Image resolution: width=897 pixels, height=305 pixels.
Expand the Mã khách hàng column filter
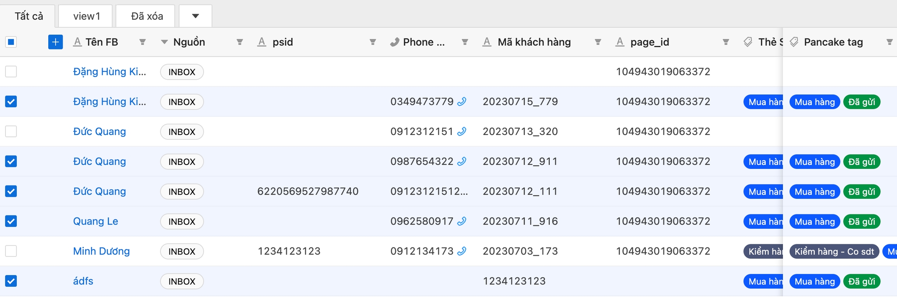click(x=598, y=42)
